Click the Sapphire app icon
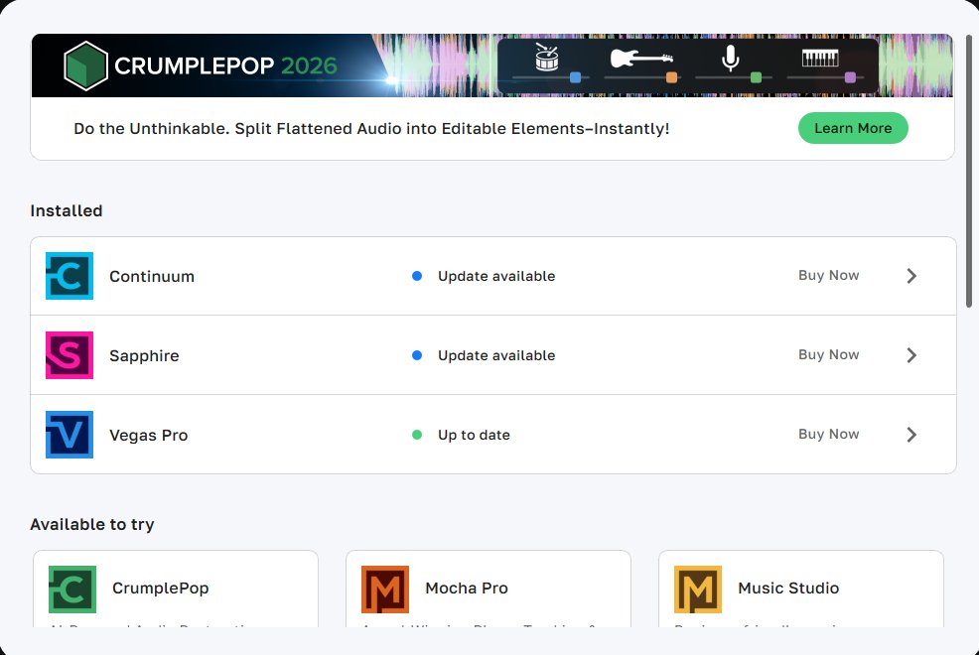 pyautogui.click(x=70, y=355)
